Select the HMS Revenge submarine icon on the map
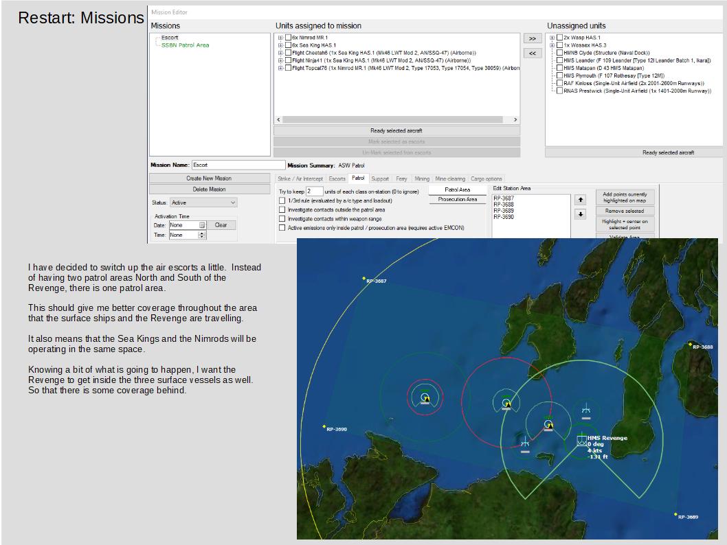Viewport: 727px width, 545px height. coord(581,440)
